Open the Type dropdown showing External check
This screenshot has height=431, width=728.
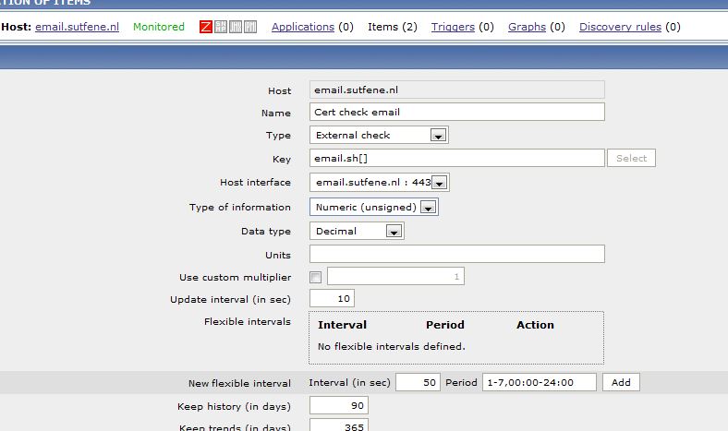pos(379,135)
